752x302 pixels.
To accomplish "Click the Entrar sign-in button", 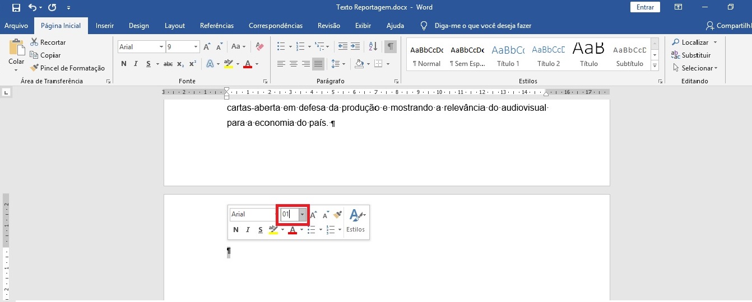I will 645,7.
